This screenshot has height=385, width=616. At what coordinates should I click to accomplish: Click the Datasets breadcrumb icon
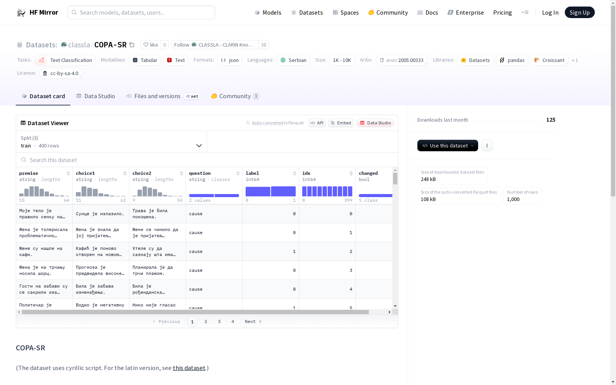[x=20, y=45]
